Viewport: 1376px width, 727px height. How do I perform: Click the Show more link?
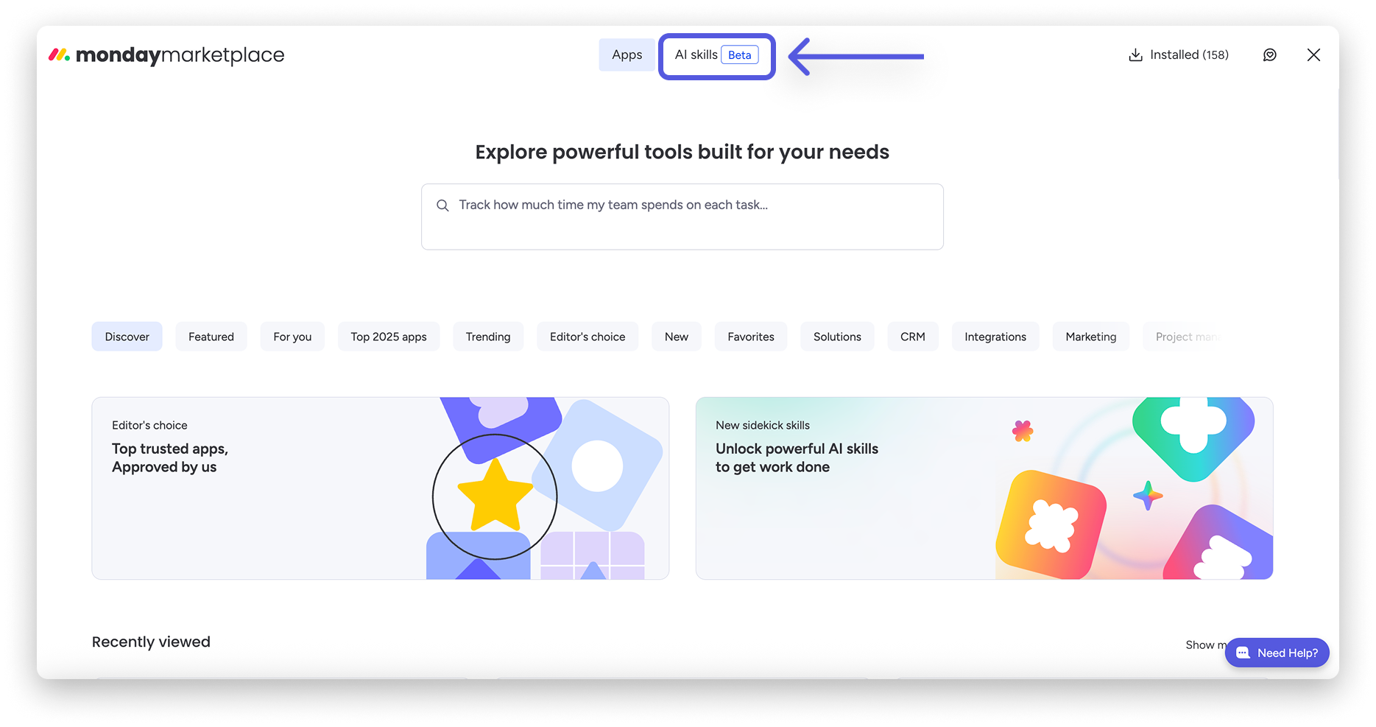(x=1205, y=645)
